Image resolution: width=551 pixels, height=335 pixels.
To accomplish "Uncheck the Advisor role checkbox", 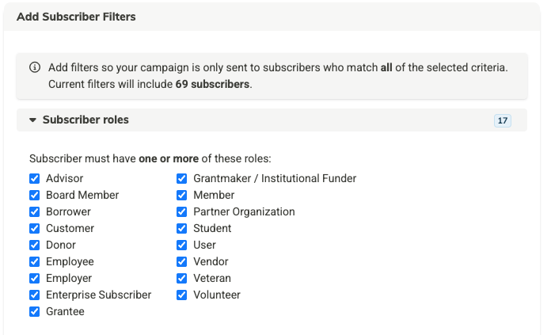I will 35,178.
